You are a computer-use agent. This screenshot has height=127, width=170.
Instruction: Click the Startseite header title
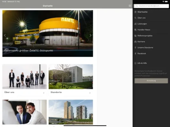pos(48,6)
